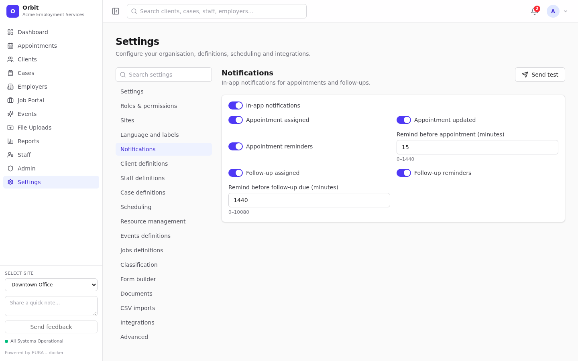Click the Dashboard icon in sidebar
The image size is (578, 361).
pyautogui.click(x=10, y=32)
